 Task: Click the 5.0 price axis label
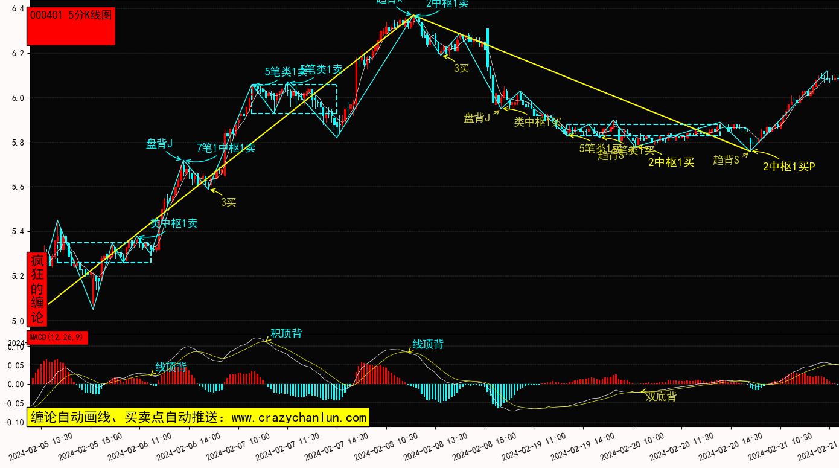(18, 321)
